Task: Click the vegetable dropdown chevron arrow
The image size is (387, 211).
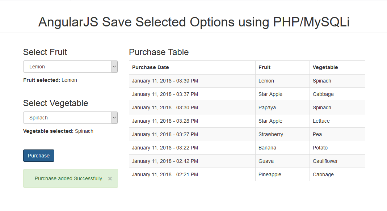Action: pyautogui.click(x=114, y=118)
